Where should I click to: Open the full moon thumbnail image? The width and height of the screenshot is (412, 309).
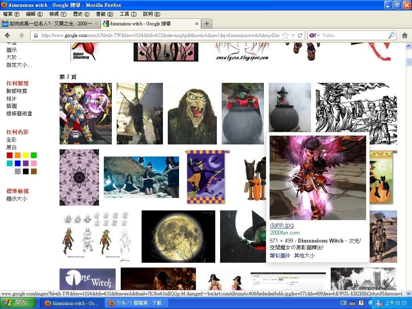(x=178, y=237)
